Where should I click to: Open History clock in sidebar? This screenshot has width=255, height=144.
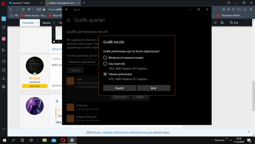coord(4,70)
